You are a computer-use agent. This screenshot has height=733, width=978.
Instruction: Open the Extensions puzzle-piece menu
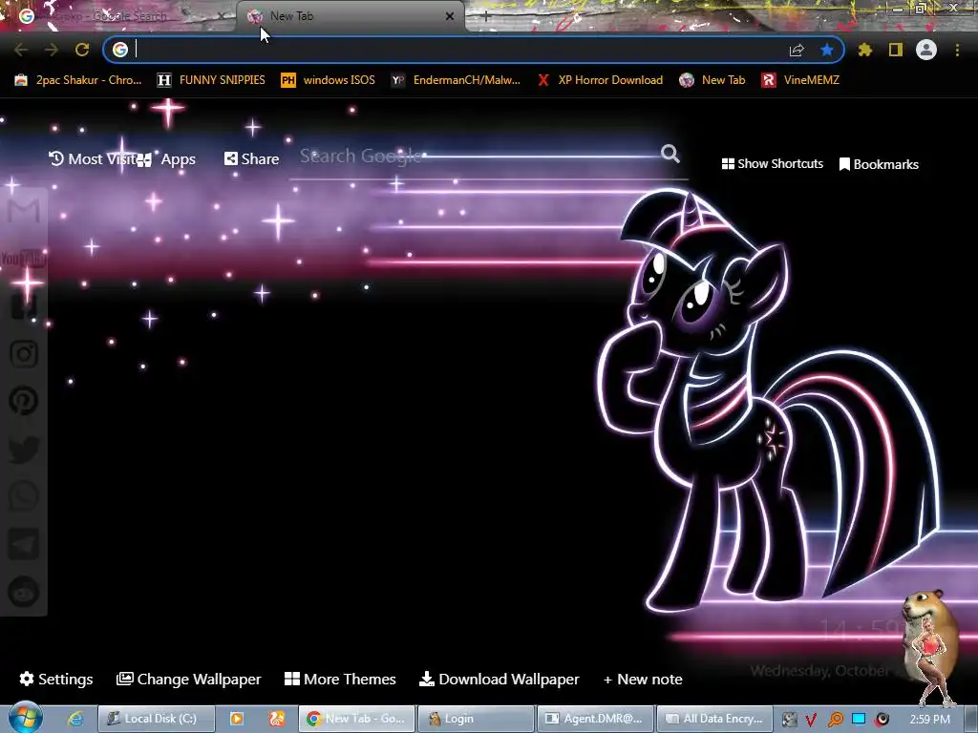coord(865,50)
